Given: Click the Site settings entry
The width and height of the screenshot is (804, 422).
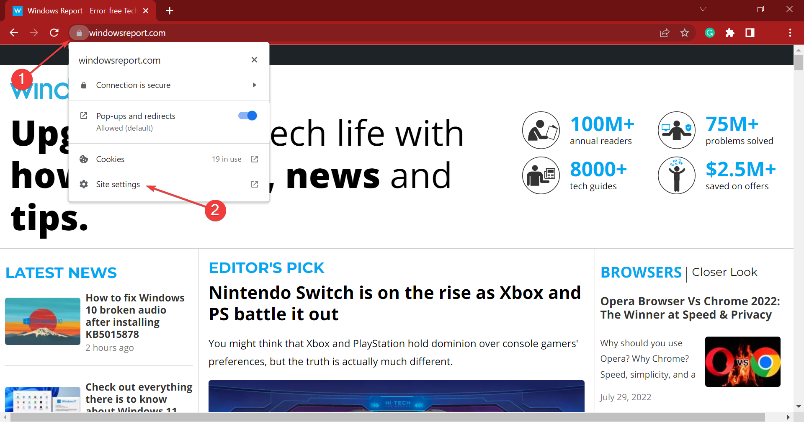Looking at the screenshot, I should coord(169,184).
